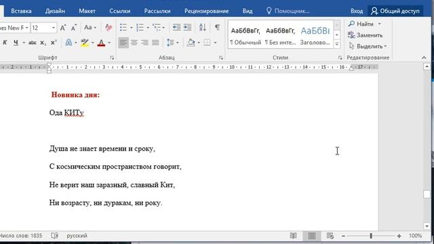Open the Стили pane launcher

click(x=340, y=58)
